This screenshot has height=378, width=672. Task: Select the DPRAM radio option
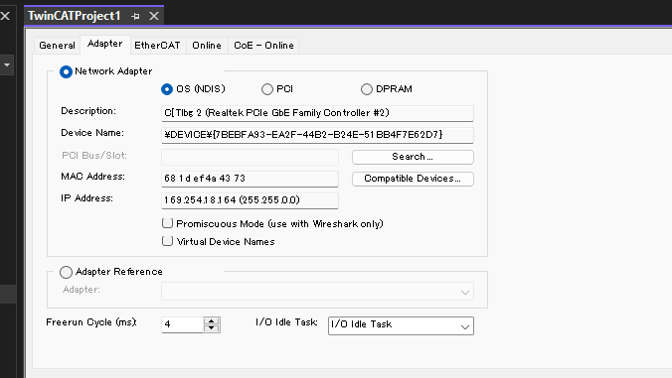tap(367, 89)
